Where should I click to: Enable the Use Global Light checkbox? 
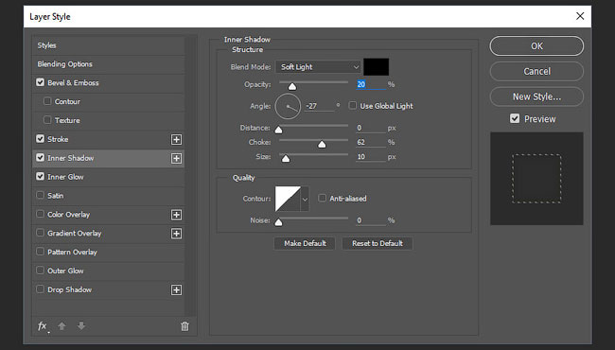353,105
